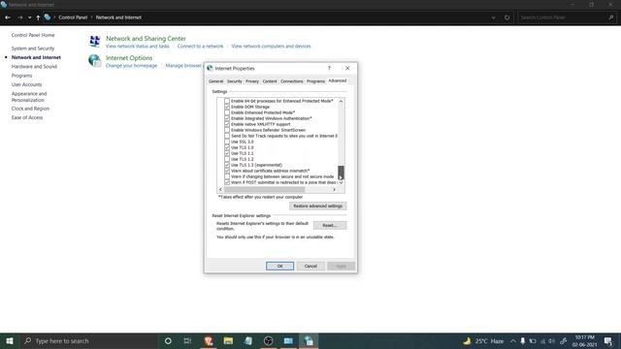Viewport: 621px width, 349px height.
Task: Open Ease of Access category
Action: click(x=27, y=117)
